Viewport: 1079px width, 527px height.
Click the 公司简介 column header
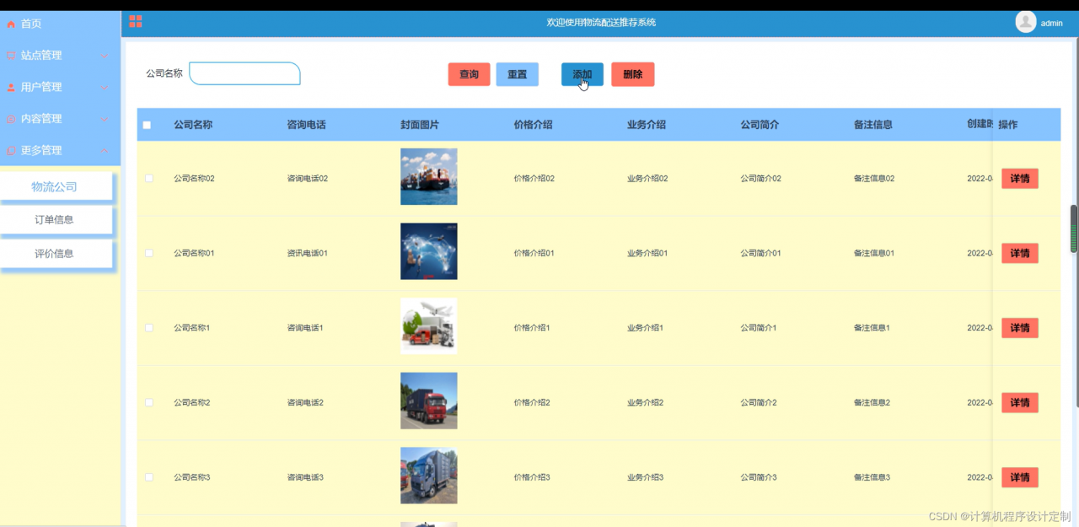760,125
